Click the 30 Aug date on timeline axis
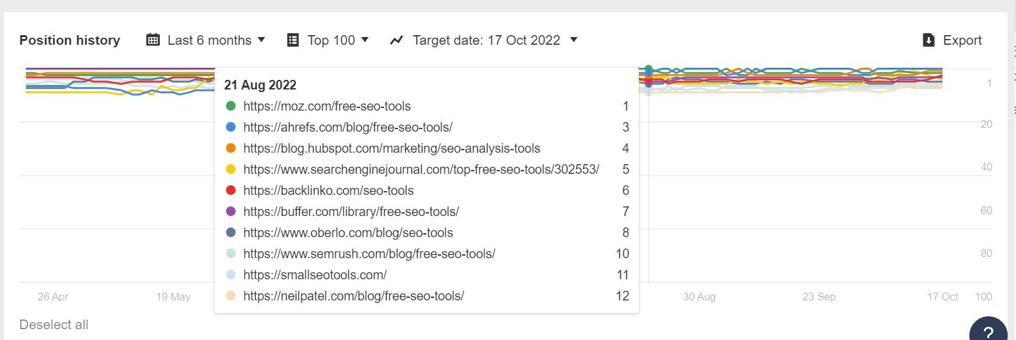The height and width of the screenshot is (340, 1016). pyautogui.click(x=699, y=297)
